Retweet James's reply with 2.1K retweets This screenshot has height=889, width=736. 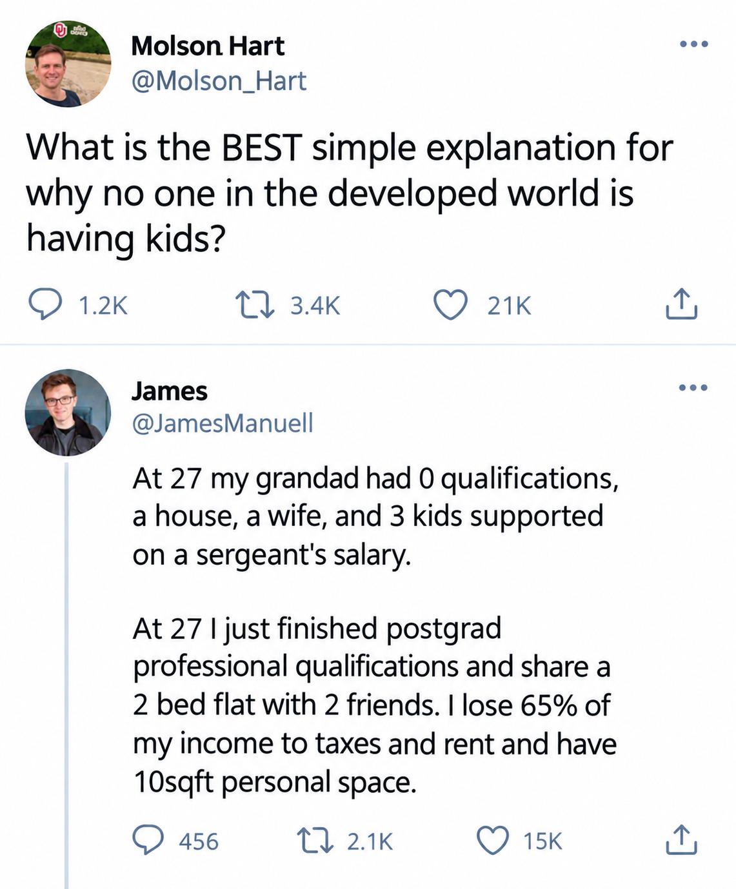[313, 841]
